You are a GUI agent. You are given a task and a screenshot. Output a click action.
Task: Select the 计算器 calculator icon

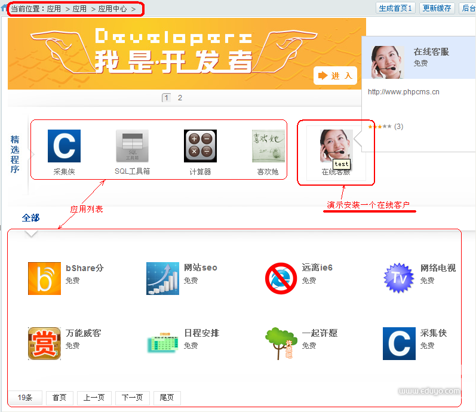point(200,146)
